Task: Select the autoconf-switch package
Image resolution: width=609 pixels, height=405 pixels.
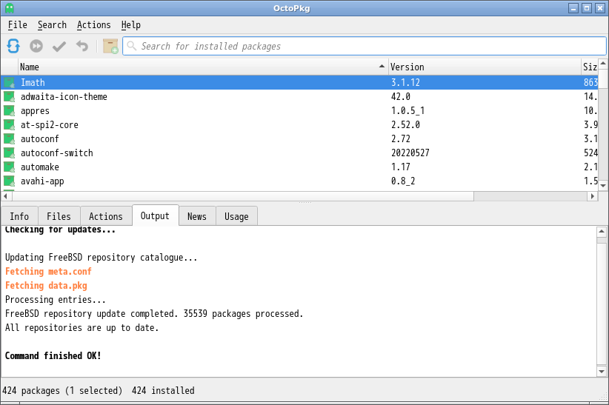Action: pos(299,153)
